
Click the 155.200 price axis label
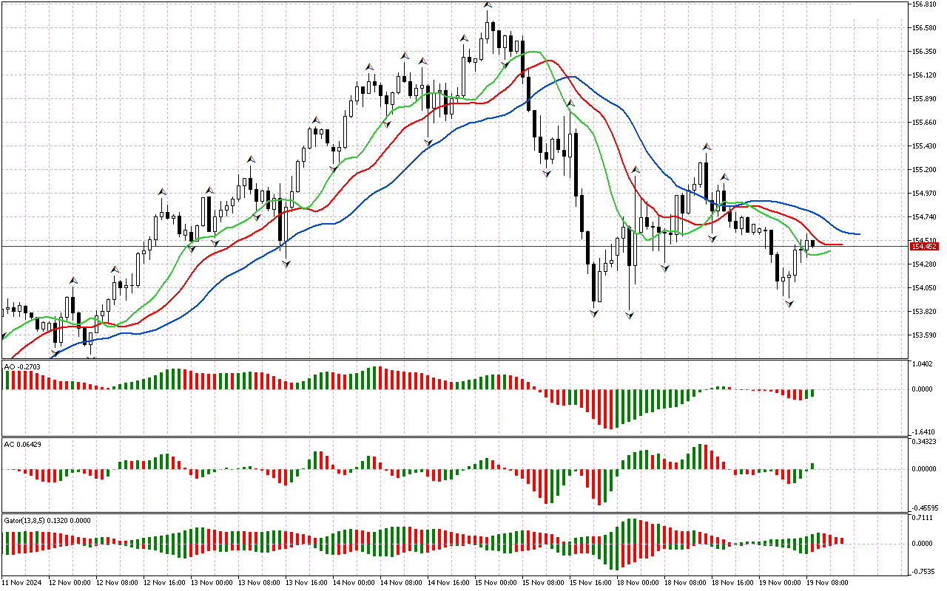[926, 170]
